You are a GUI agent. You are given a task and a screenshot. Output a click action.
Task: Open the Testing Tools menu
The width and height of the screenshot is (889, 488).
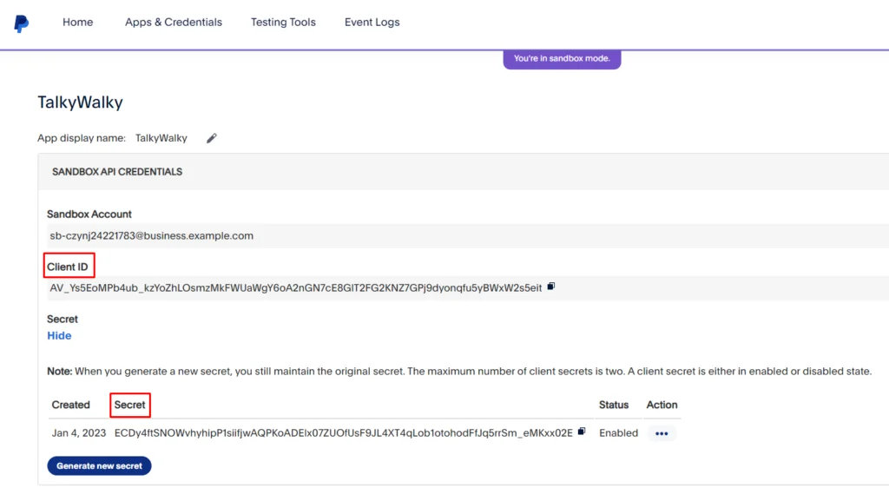pos(284,22)
